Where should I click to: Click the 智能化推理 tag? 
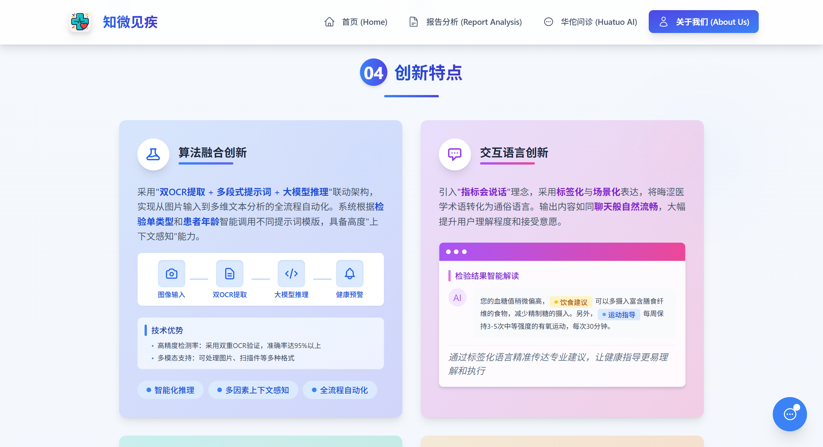[x=170, y=390]
